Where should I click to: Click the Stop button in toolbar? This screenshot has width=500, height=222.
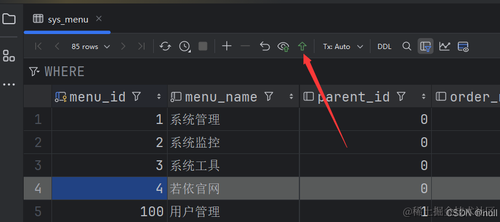coord(203,47)
